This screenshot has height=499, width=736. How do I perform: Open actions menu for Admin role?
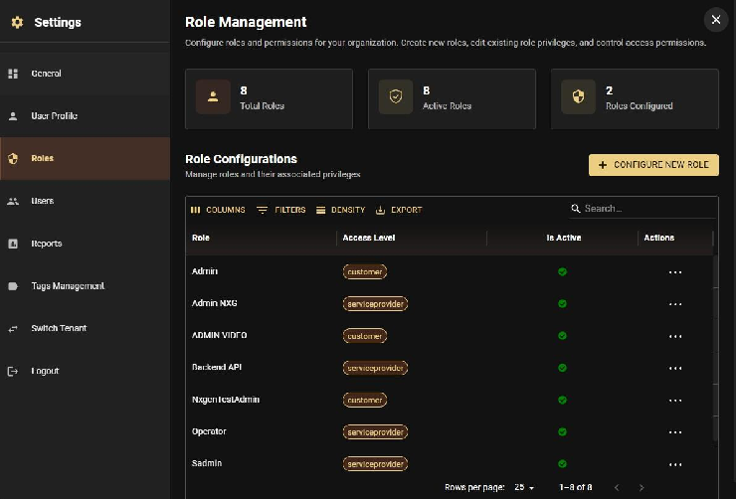tap(675, 272)
